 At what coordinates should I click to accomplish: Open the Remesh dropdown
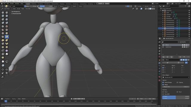(147, 6)
